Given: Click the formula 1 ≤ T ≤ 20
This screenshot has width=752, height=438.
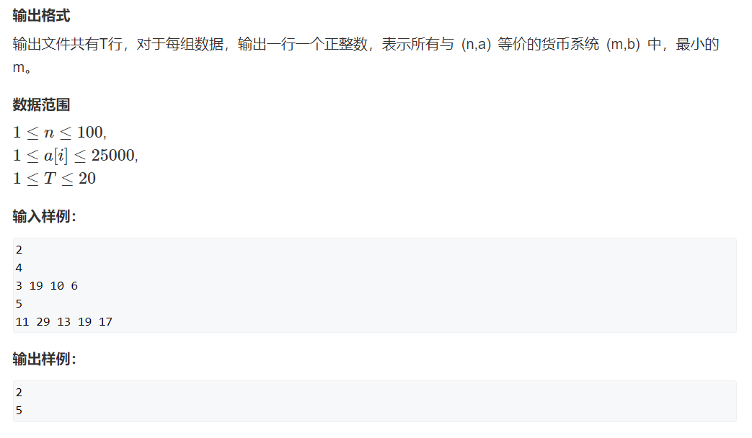Looking at the screenshot, I should tap(54, 178).
